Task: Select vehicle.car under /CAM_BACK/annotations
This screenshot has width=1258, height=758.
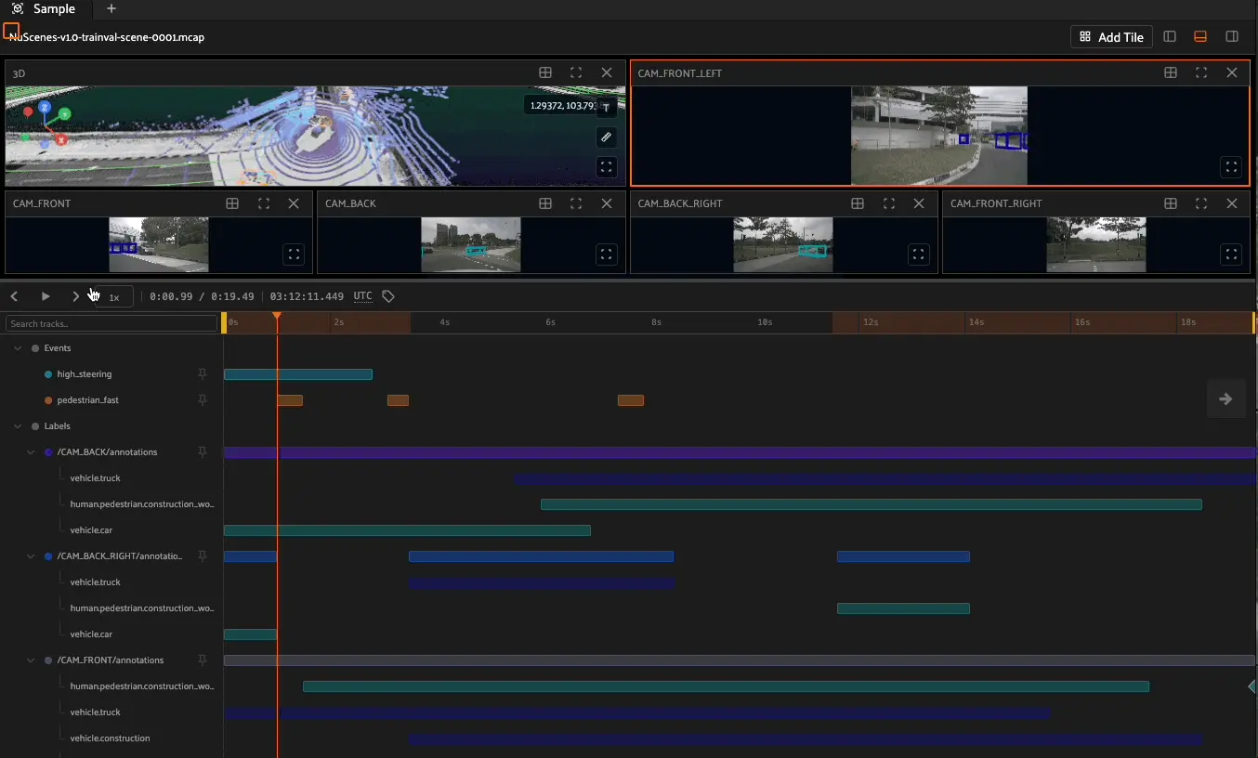Action: (x=91, y=529)
